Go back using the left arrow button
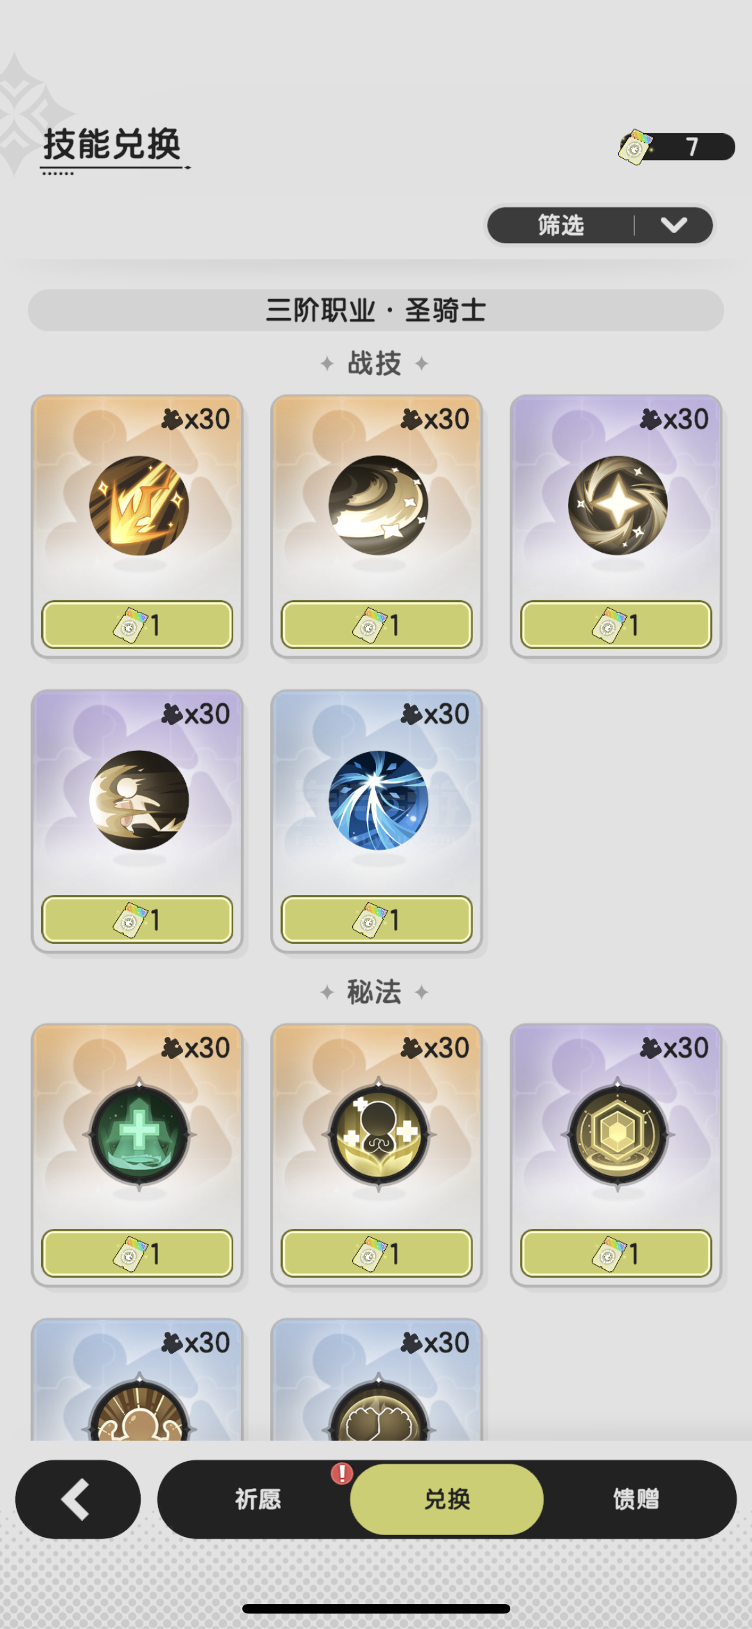Image resolution: width=752 pixels, height=1629 pixels. (78, 1499)
